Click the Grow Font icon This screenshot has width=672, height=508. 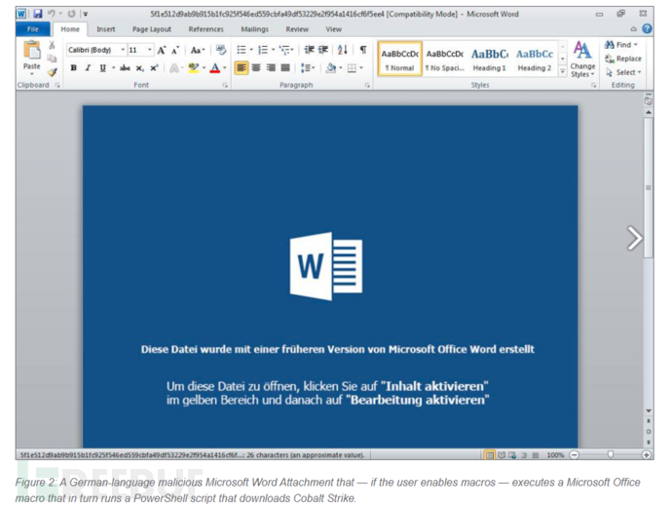click(161, 50)
